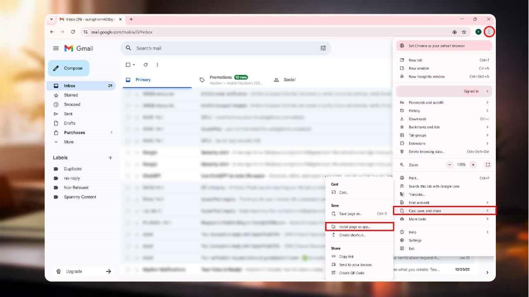Open the Gmail main menu hamburger
This screenshot has height=297, width=529.
click(x=56, y=48)
